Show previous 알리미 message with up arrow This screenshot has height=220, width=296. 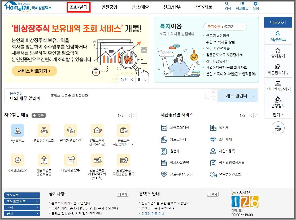pyautogui.click(x=214, y=92)
